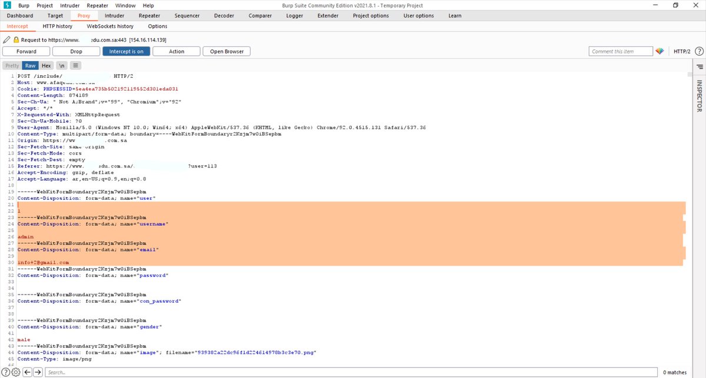Go to previous search match arrow
706x378 pixels.
click(27, 372)
